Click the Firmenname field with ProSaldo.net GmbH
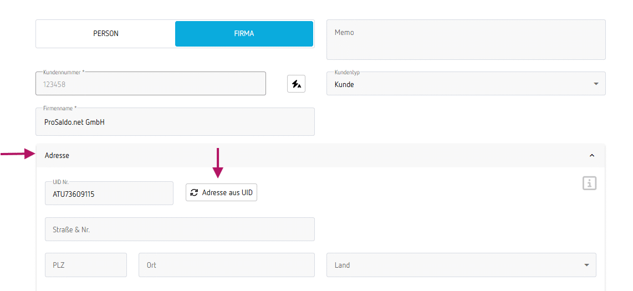This screenshot has width=633, height=291. 175,122
